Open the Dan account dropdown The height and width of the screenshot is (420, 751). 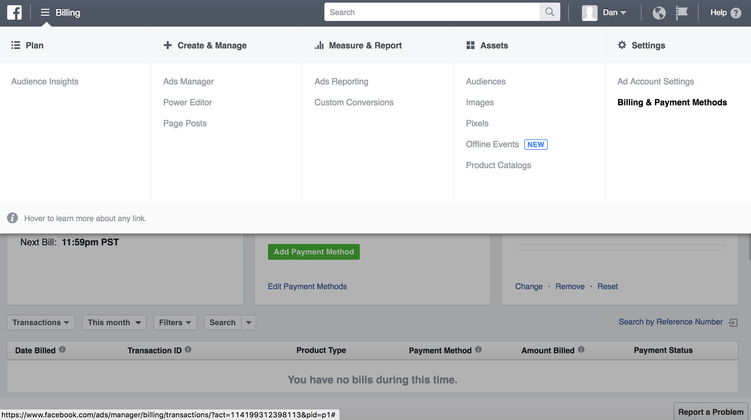[614, 12]
